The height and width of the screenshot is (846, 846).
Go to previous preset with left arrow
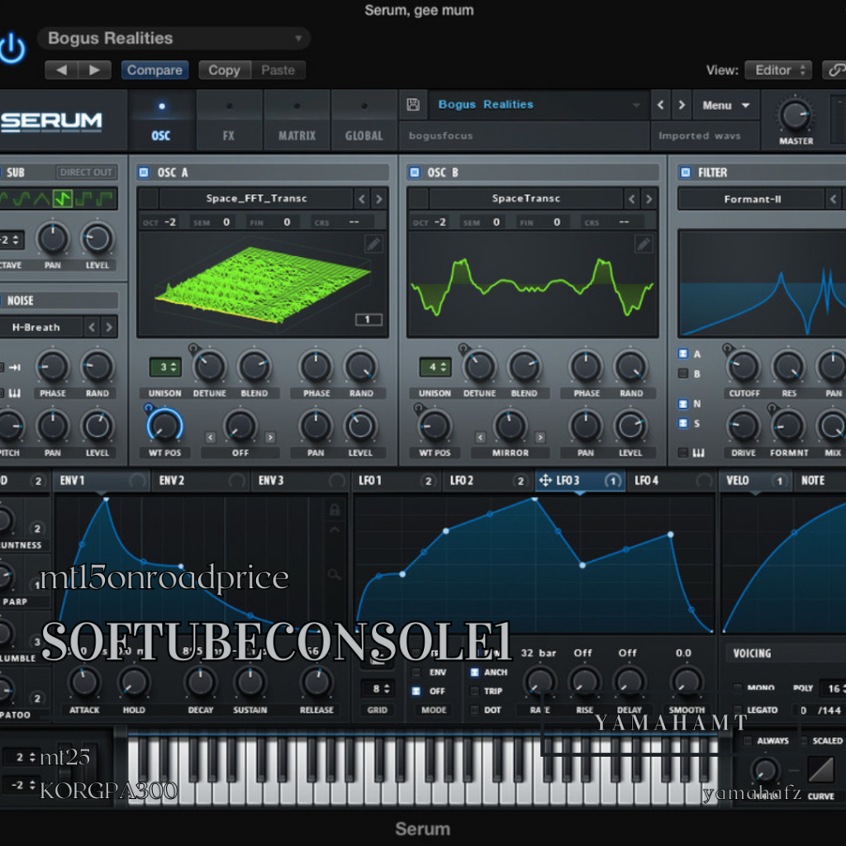(x=61, y=70)
